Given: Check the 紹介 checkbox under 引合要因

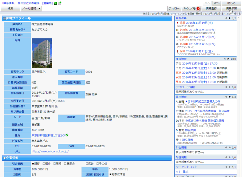Looking at the screenshot, I should (44, 164).
